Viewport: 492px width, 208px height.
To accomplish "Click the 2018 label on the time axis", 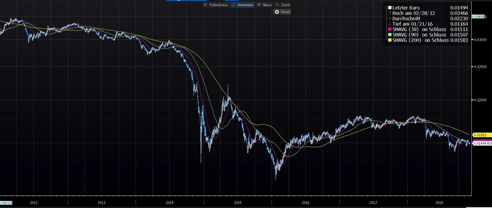I will point(440,202).
